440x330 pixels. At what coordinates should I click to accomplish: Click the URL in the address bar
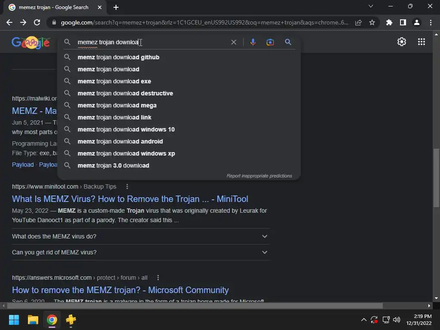tap(205, 22)
